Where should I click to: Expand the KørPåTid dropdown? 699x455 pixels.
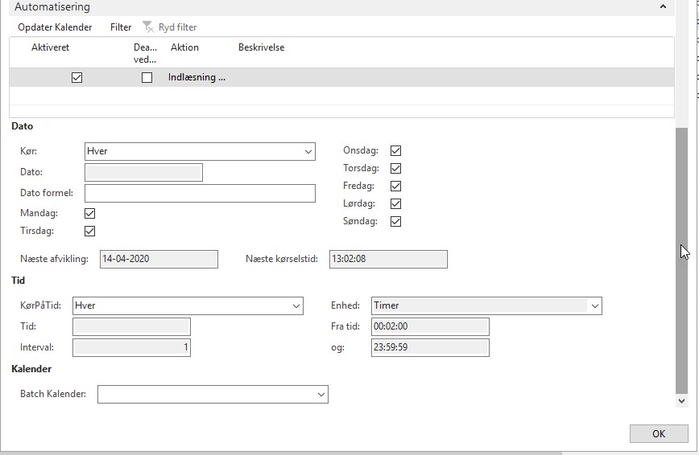[296, 305]
